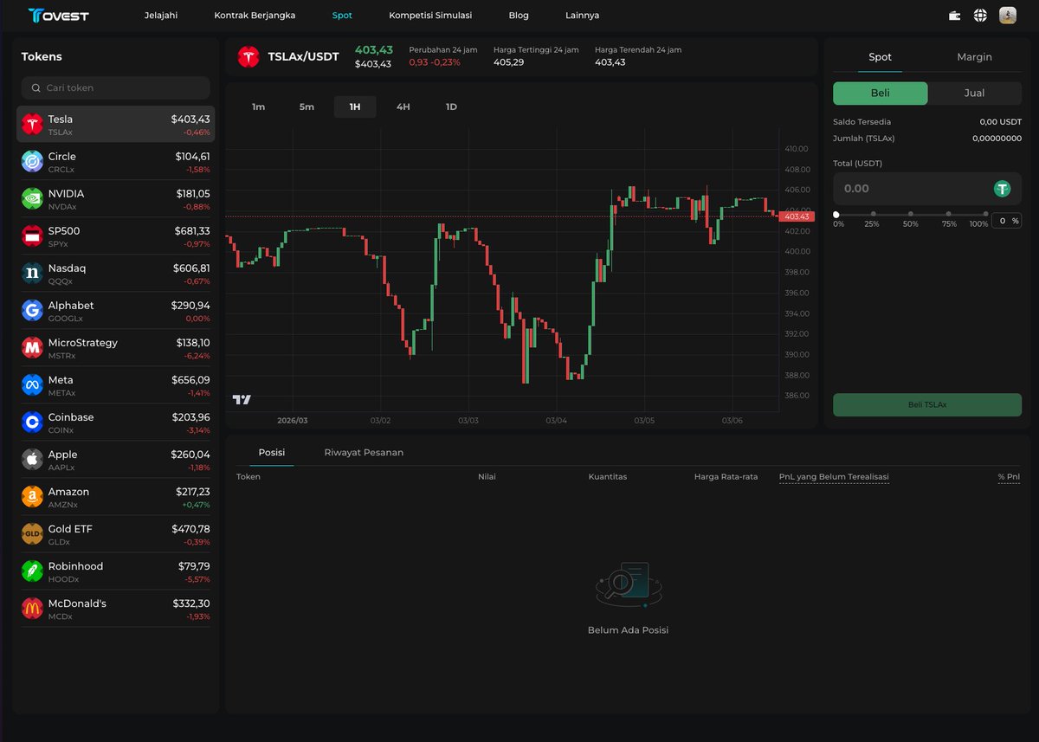The height and width of the screenshot is (742, 1039).
Task: Open the user profile avatar
Action: click(x=1008, y=16)
